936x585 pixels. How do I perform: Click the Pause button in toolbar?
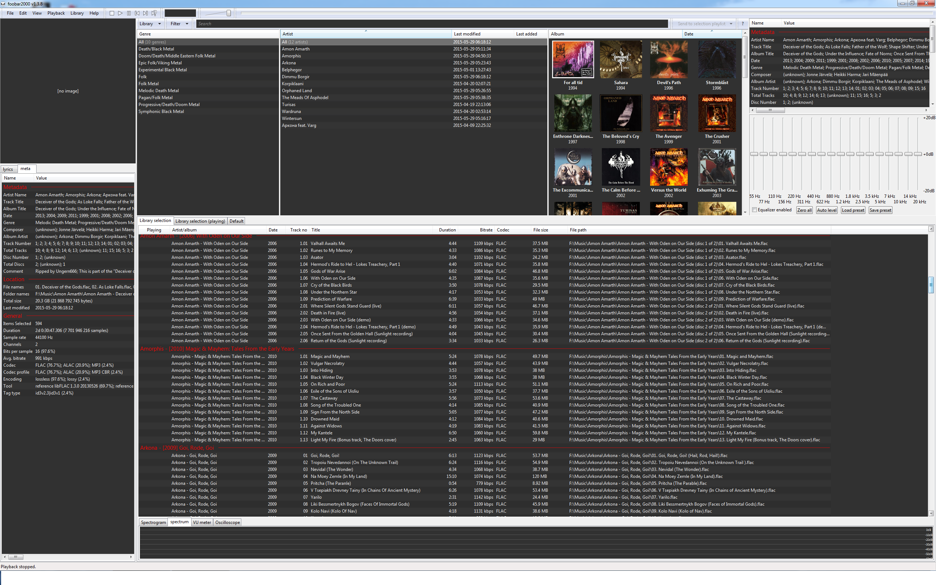(129, 13)
